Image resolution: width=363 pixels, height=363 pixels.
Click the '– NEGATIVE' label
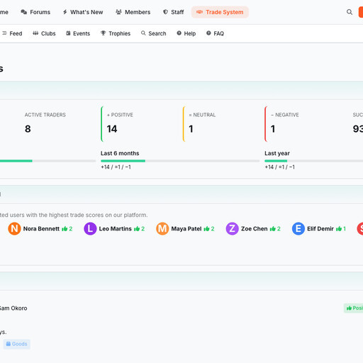pyautogui.click(x=285, y=115)
